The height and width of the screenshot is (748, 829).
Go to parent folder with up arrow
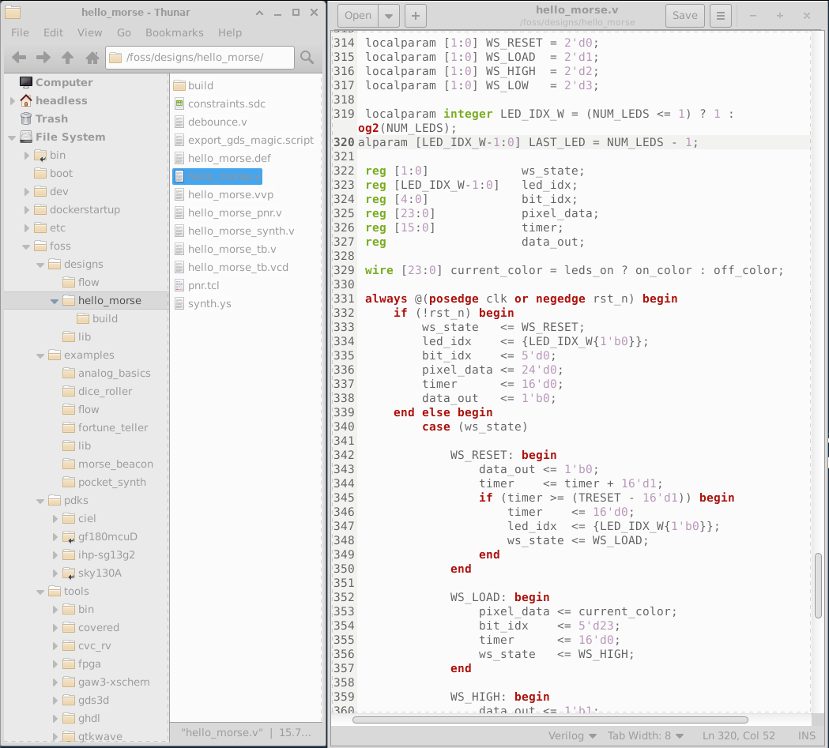tap(68, 58)
